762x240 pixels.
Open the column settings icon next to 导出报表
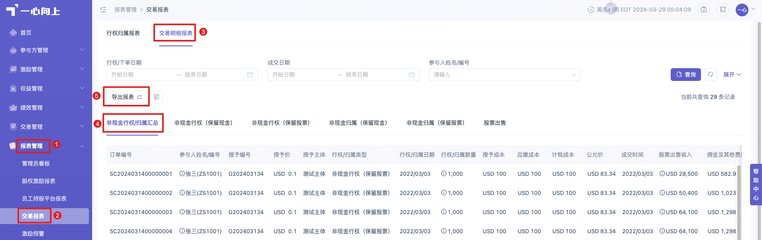click(157, 97)
